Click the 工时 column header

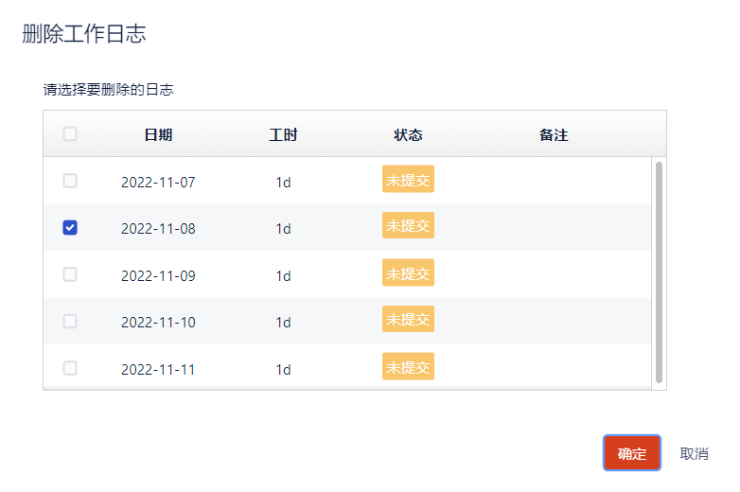click(283, 134)
